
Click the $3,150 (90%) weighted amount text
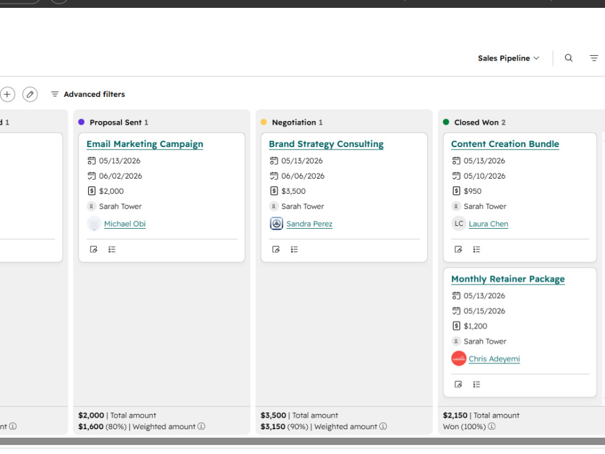[x=284, y=427]
